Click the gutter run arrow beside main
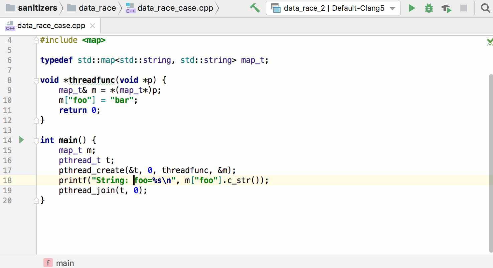 coord(22,140)
